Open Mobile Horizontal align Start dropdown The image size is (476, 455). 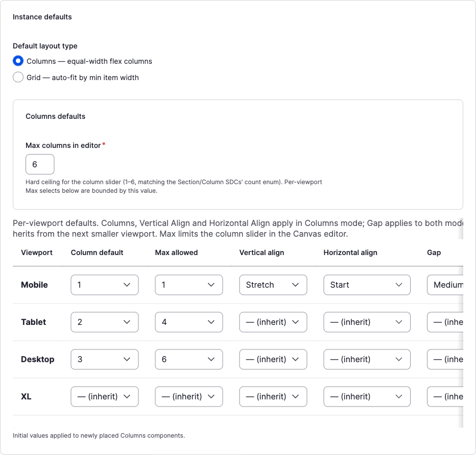[x=367, y=285]
